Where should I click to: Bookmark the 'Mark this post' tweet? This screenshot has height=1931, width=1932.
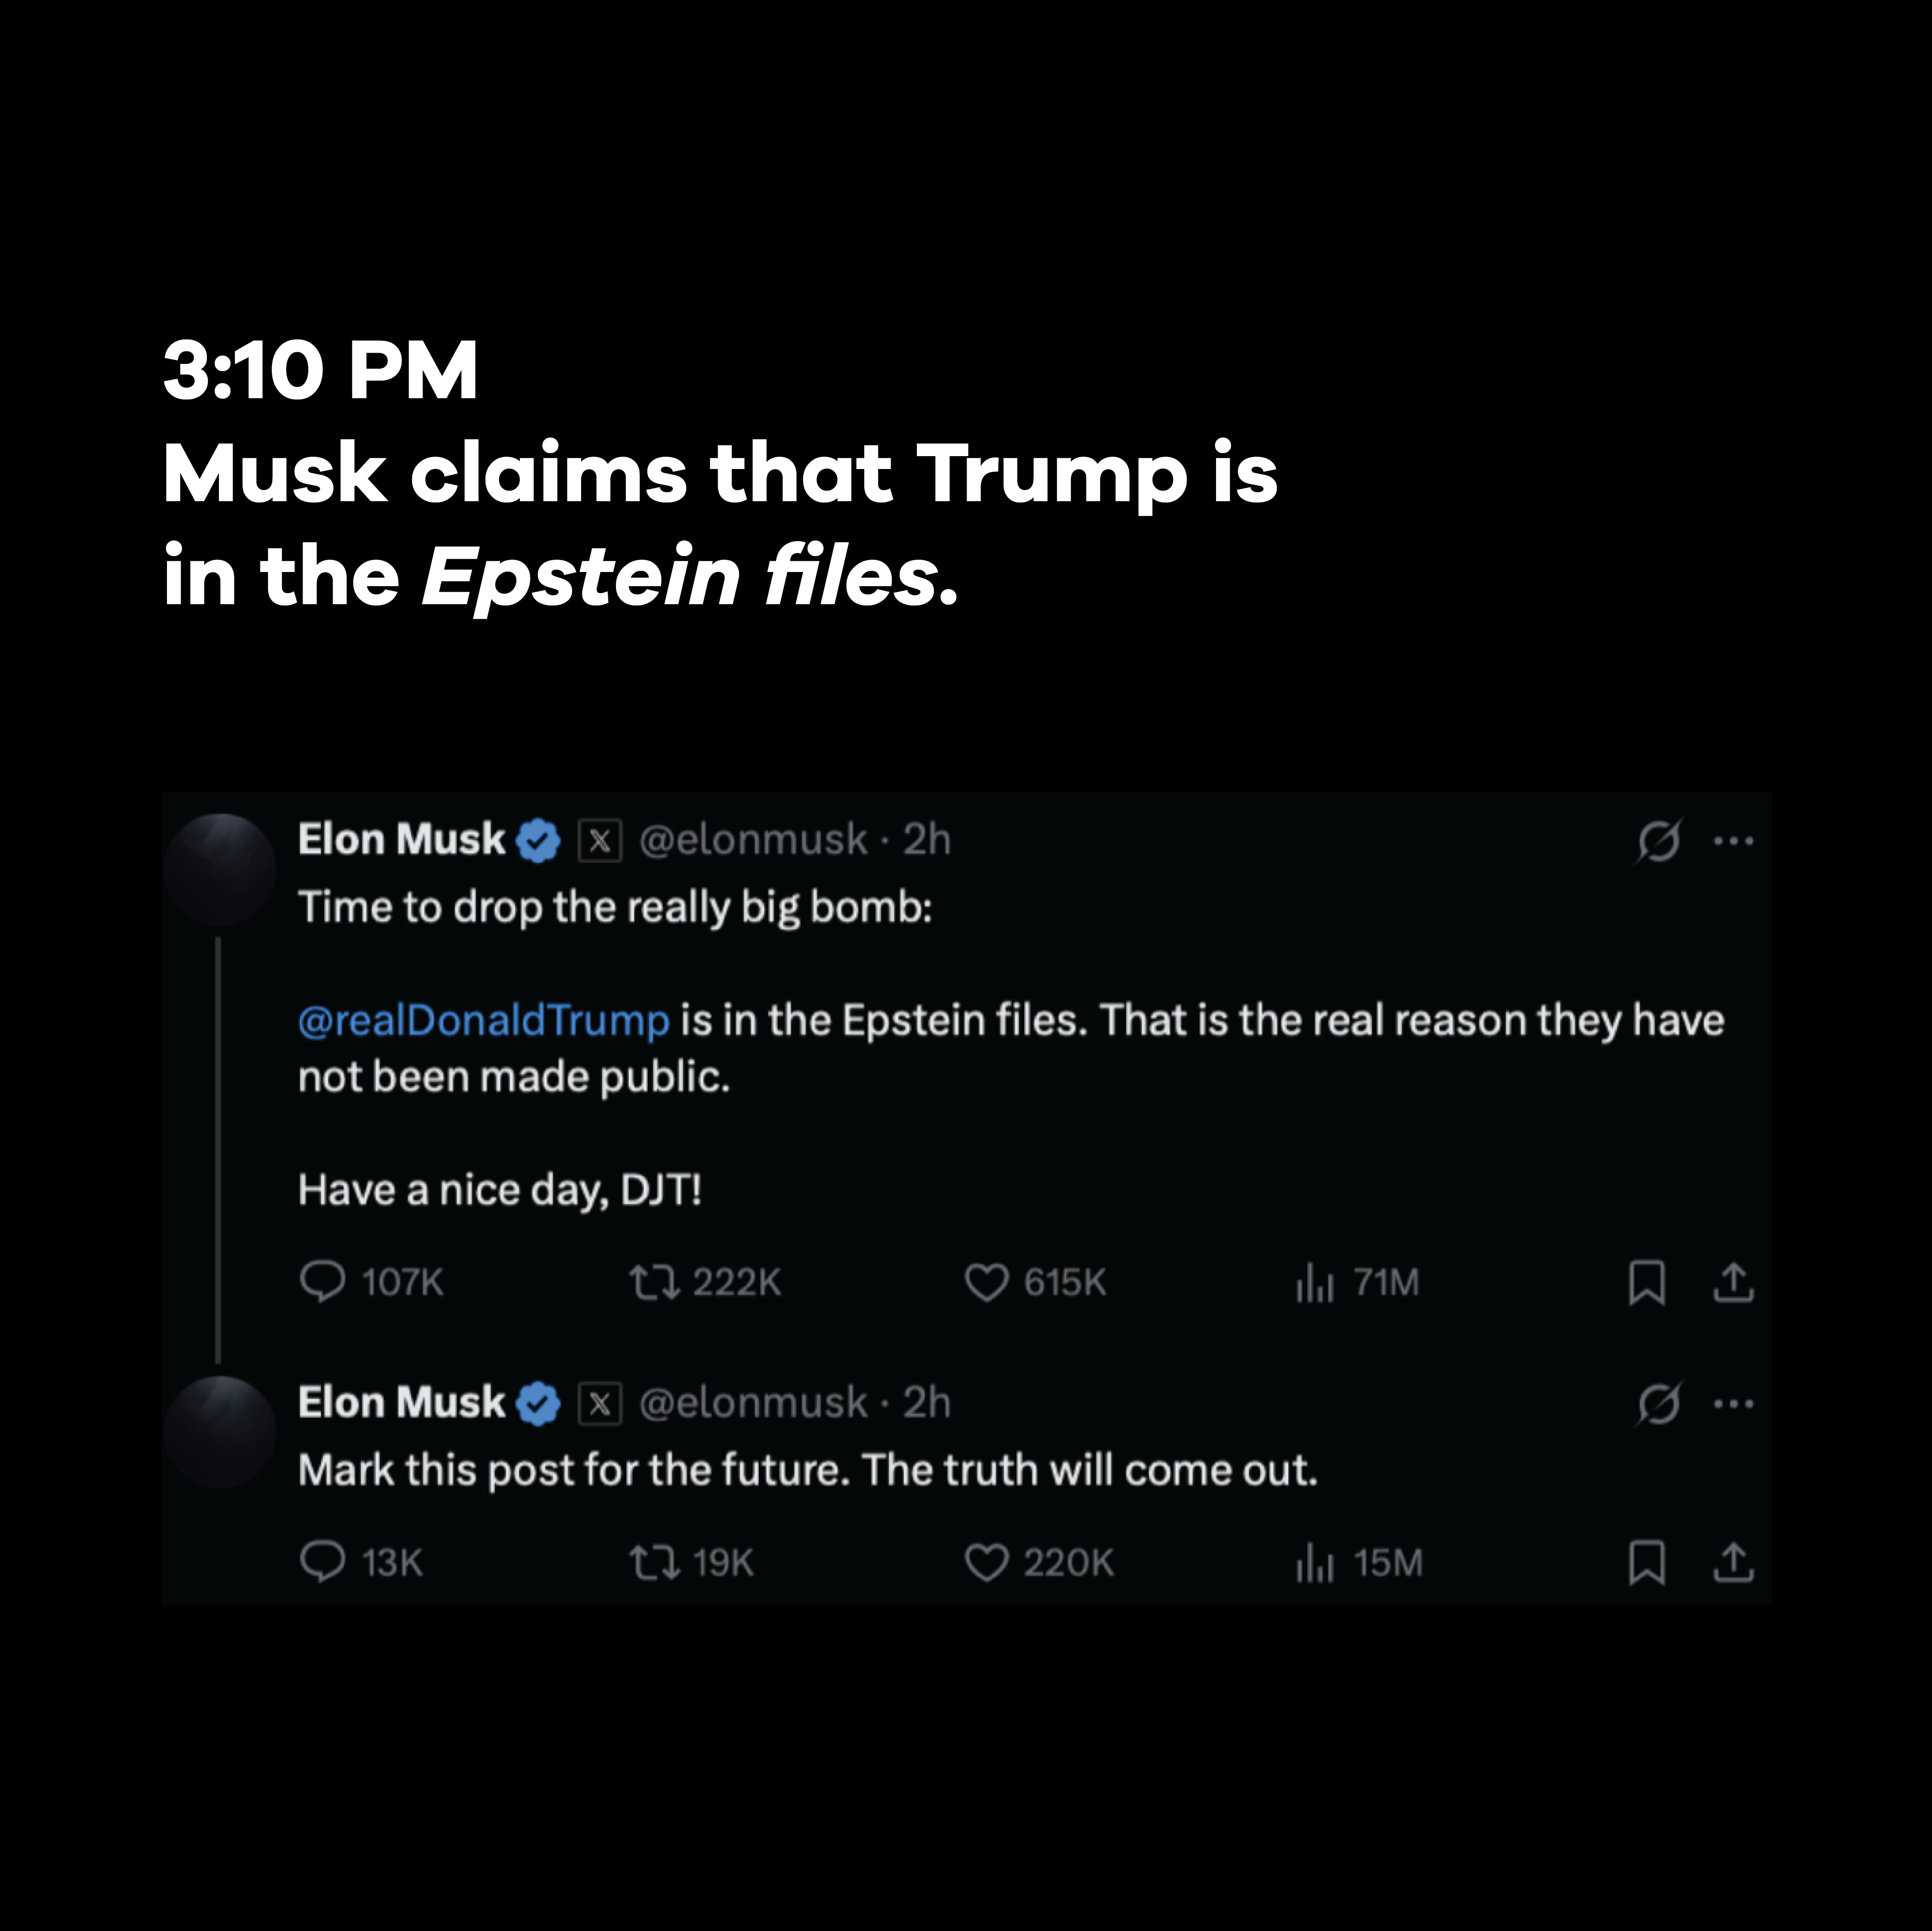(1646, 1561)
